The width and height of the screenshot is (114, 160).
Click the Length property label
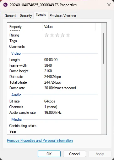pyautogui.click(x=14, y=60)
